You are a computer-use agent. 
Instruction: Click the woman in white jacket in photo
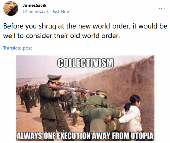click(x=133, y=113)
